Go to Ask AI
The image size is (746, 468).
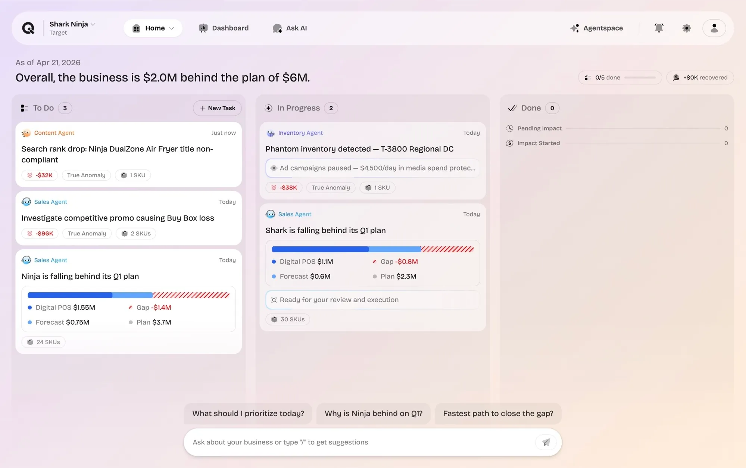point(290,28)
